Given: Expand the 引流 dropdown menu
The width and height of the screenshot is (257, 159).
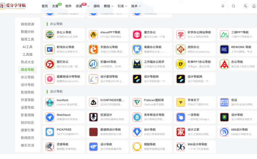Looking at the screenshot, I should [122, 6].
